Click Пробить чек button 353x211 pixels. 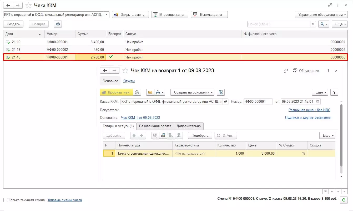(117, 92)
